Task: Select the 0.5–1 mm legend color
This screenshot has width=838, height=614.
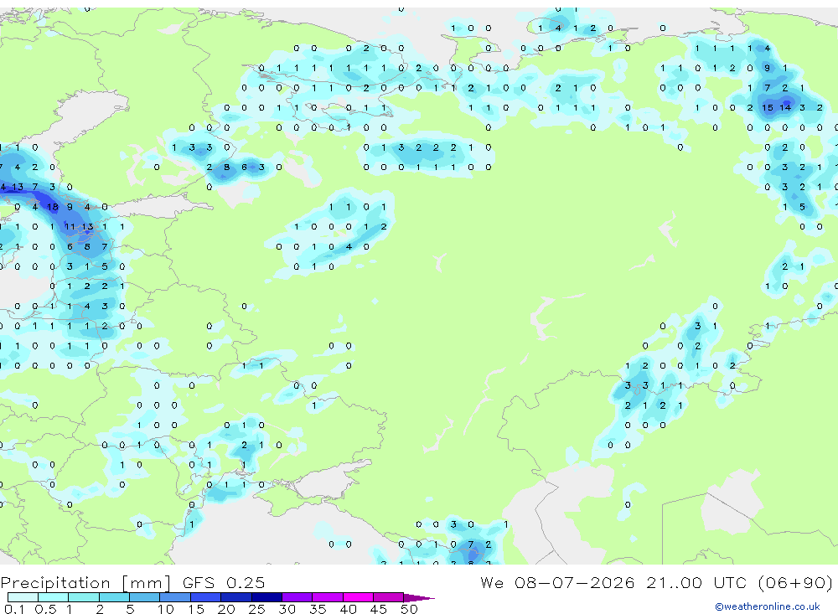Action: pyautogui.click(x=54, y=597)
